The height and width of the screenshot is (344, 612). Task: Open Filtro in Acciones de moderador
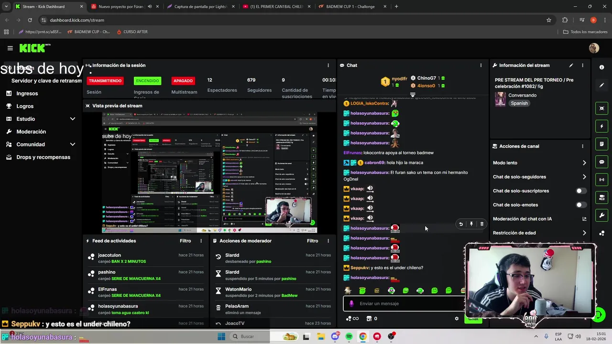coord(312,241)
